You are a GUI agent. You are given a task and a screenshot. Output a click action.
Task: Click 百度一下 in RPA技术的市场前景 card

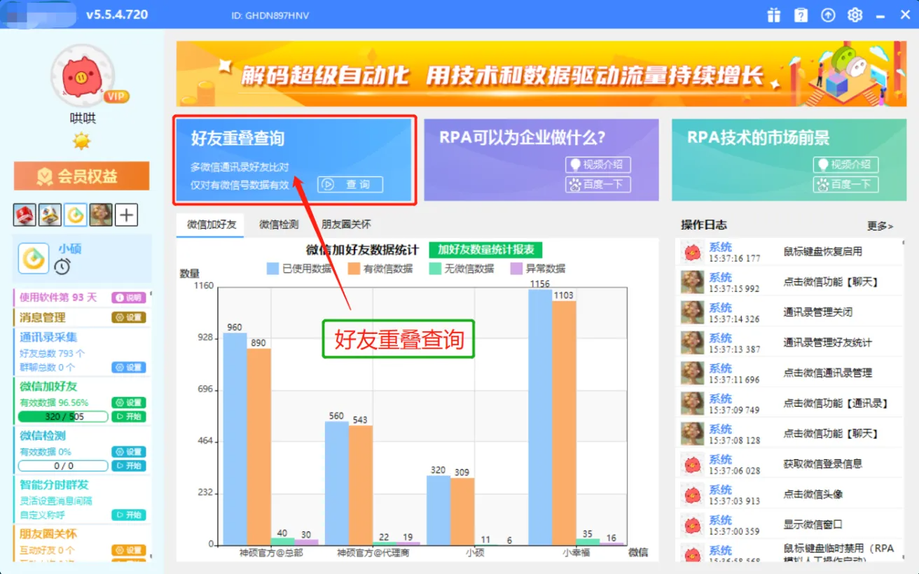coord(845,185)
